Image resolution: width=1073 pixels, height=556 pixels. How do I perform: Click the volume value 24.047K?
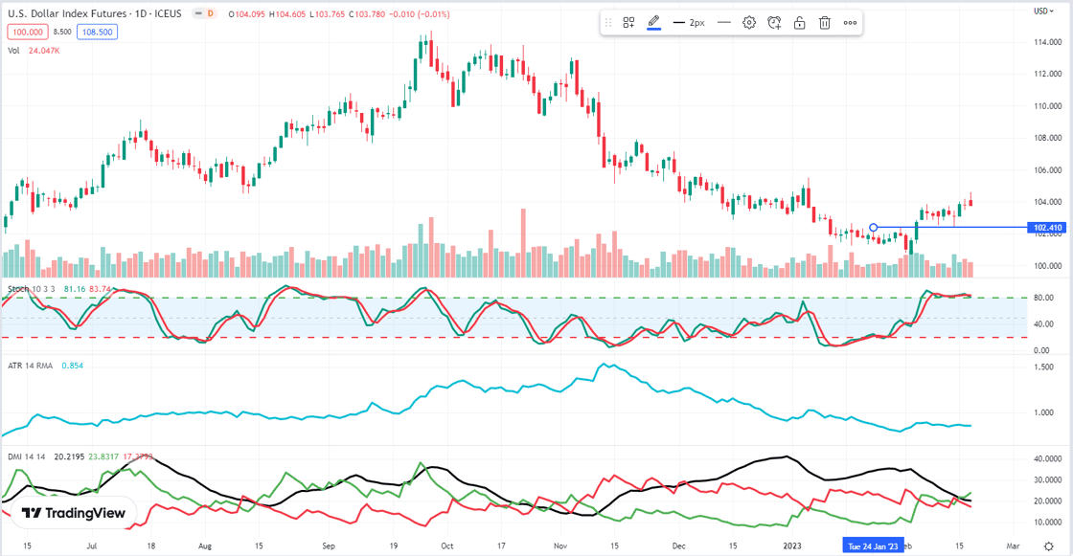(x=44, y=51)
